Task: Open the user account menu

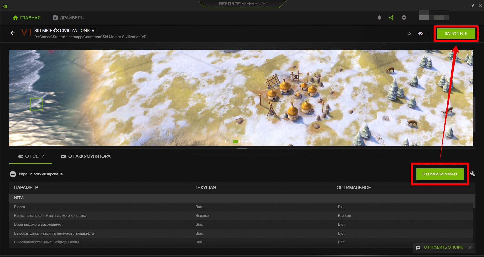Action: pyautogui.click(x=434, y=16)
